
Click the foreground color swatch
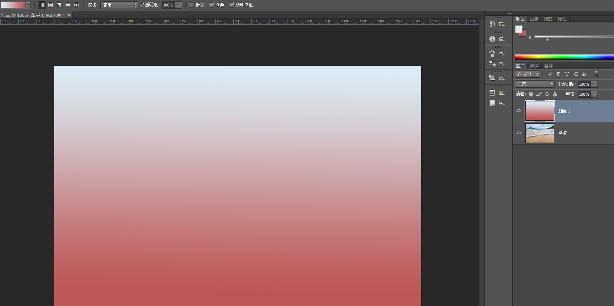tap(518, 29)
